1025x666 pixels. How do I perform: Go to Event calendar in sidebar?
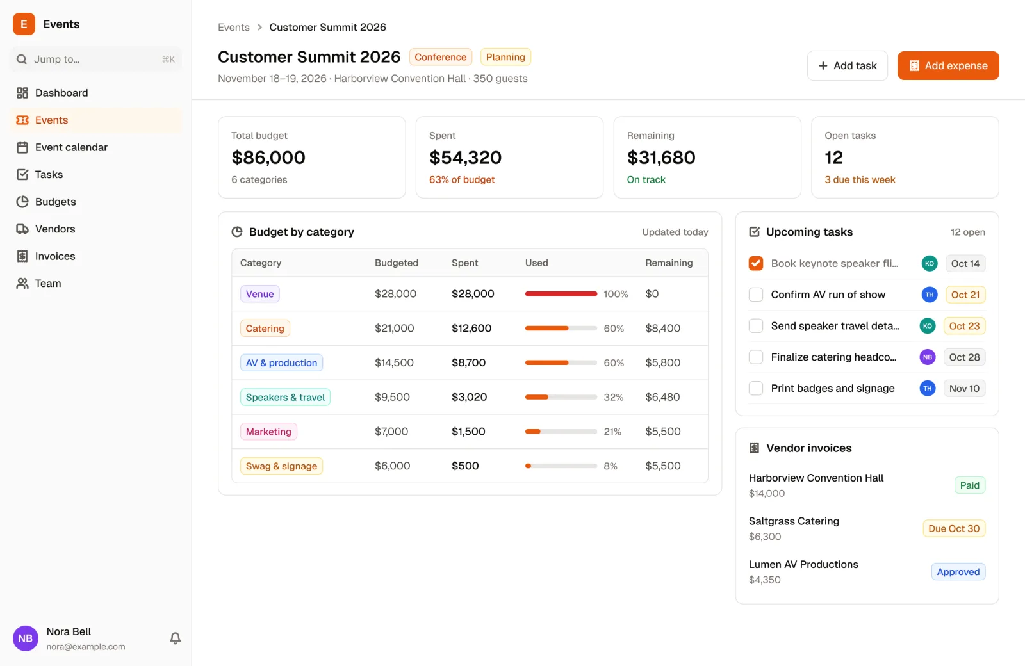coord(96,147)
